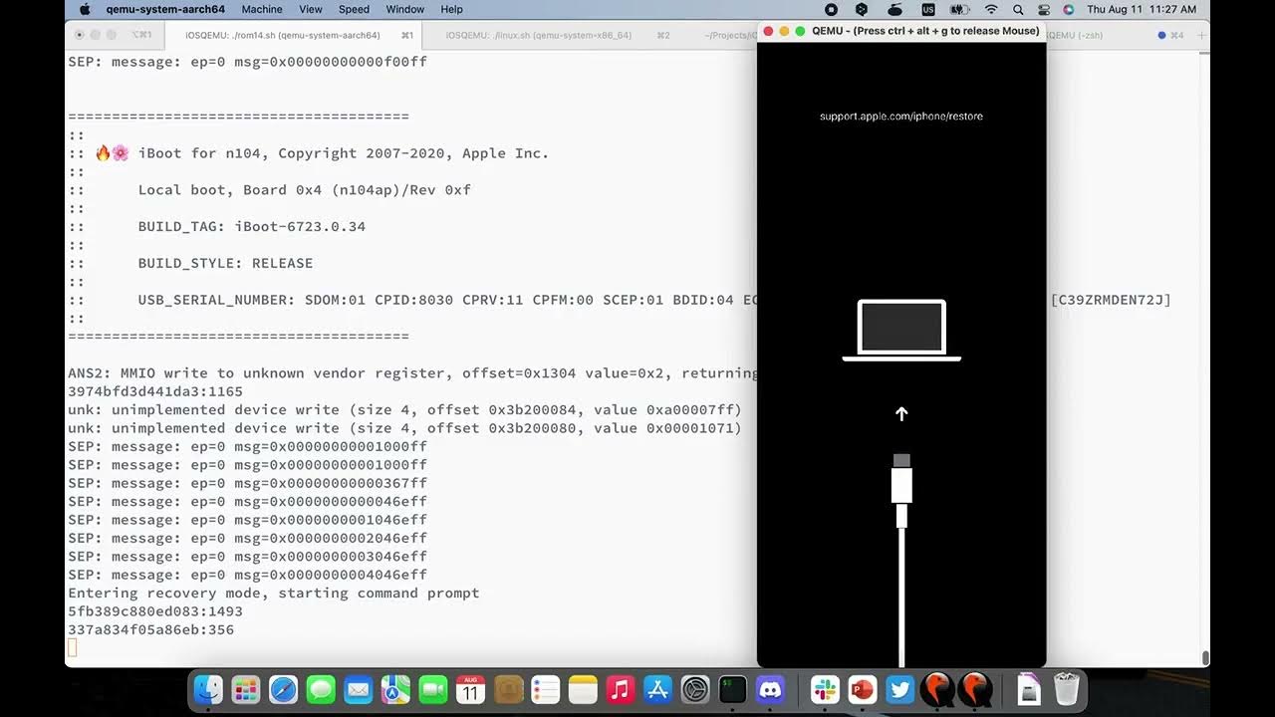Viewport: 1275px width, 717px height.
Task: Click the USB_SERIAL_NUMBER line
Action: [x=448, y=300]
